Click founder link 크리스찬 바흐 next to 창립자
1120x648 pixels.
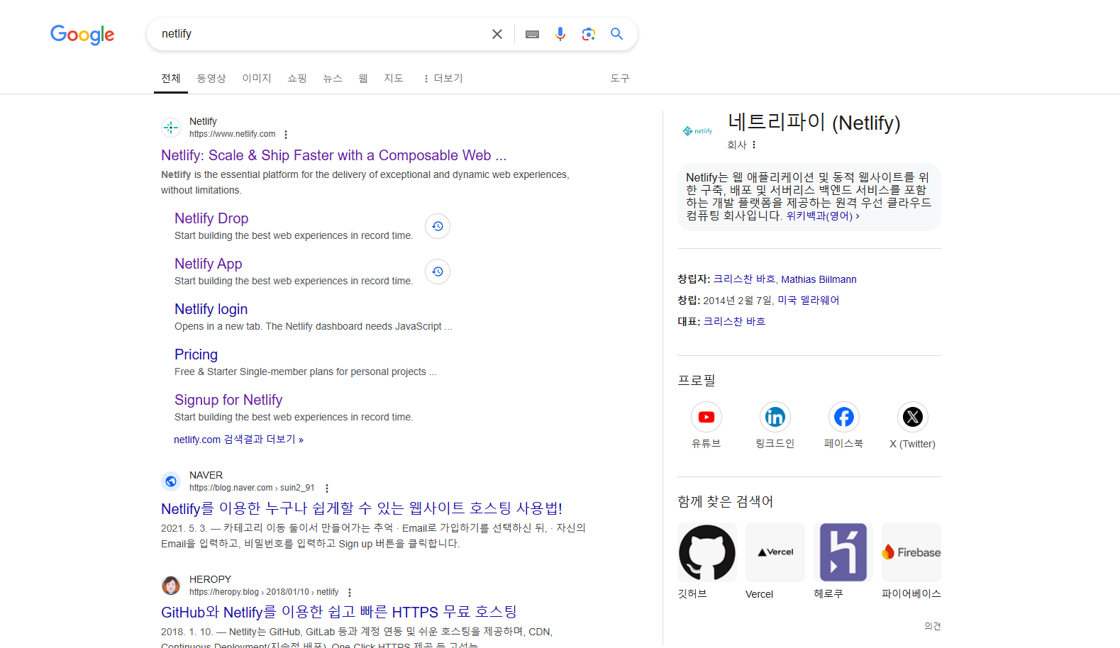coord(744,279)
